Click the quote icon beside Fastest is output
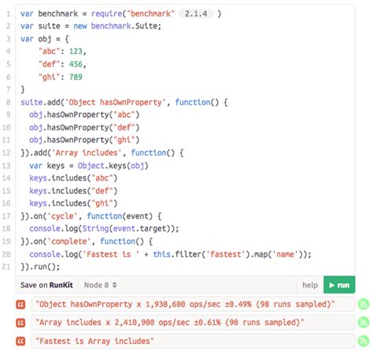 pos(20,342)
